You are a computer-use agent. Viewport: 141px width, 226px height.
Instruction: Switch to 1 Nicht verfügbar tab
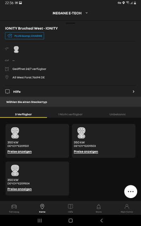click(x=70, y=114)
